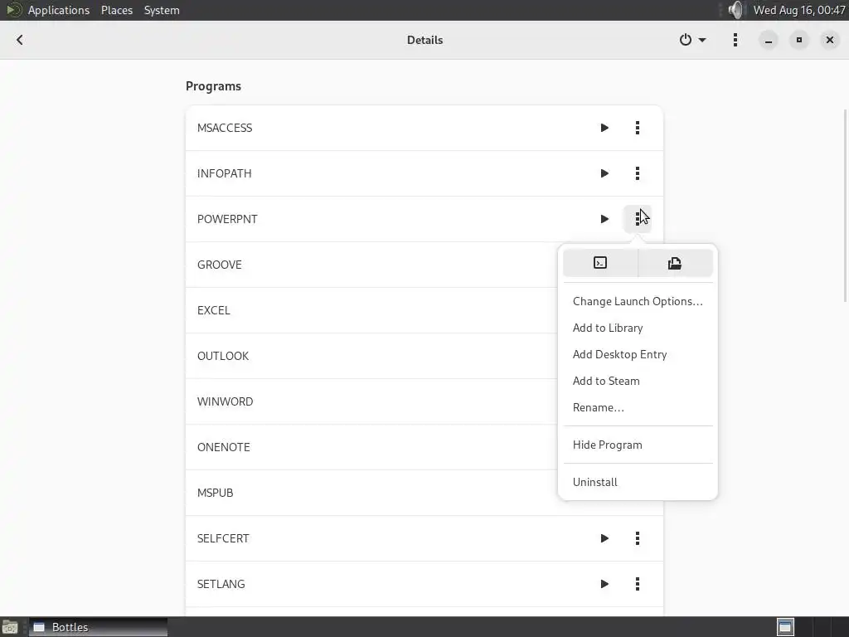Choose Change Launch Options…
The width and height of the screenshot is (849, 637).
pyautogui.click(x=638, y=301)
